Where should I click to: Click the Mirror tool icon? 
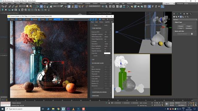(x=103, y=6)
